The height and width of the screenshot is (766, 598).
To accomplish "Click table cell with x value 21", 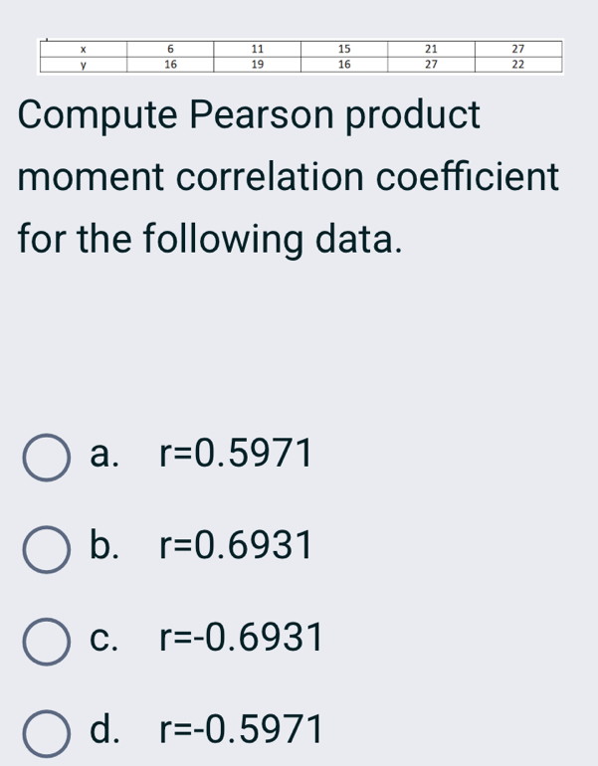I will tap(431, 48).
